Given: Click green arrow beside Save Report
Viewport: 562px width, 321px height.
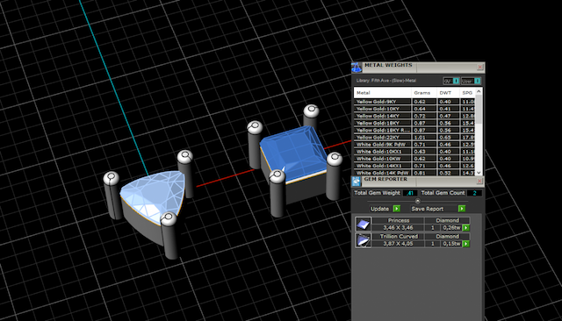Looking at the screenshot, I should click(462, 209).
